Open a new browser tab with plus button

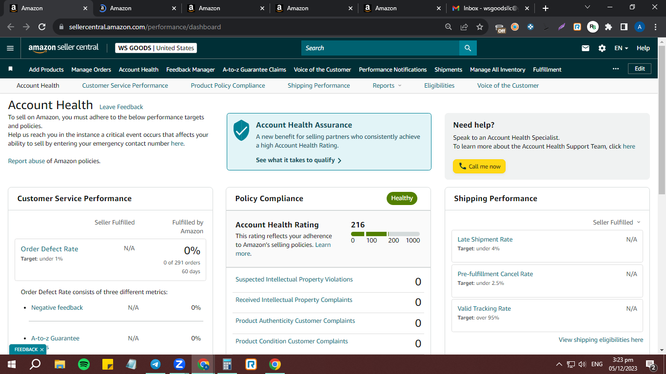546,8
